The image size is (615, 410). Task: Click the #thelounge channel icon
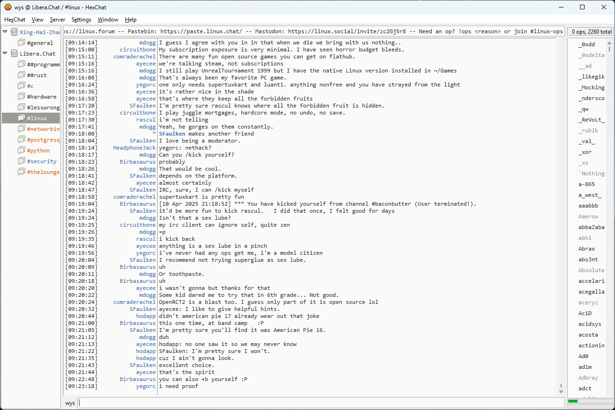(22, 172)
